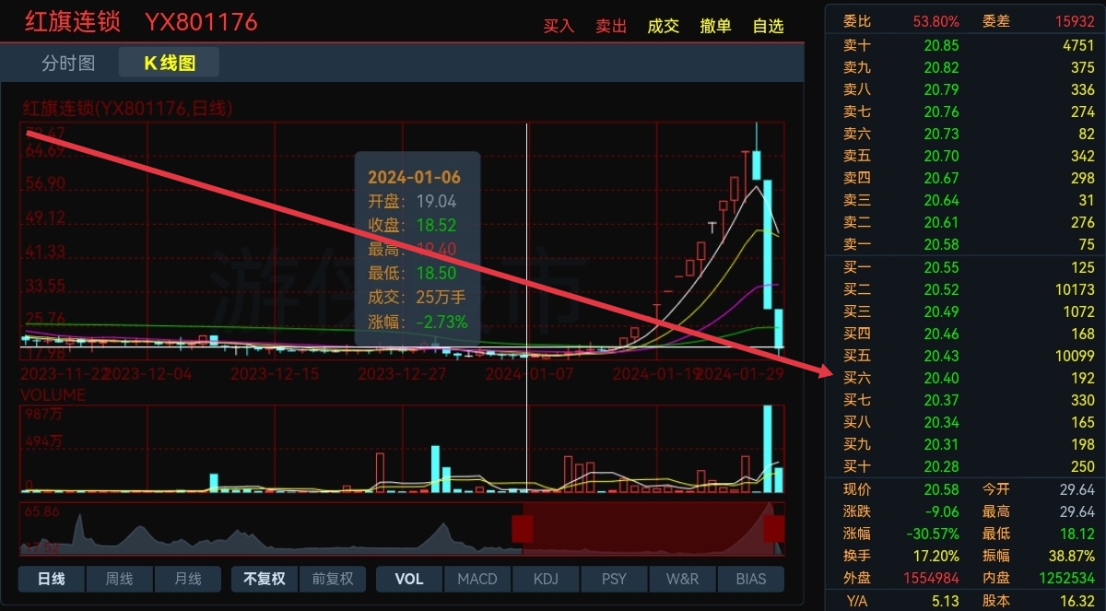Click the 卖七 price 20.76
The height and width of the screenshot is (611, 1106).
tap(941, 112)
